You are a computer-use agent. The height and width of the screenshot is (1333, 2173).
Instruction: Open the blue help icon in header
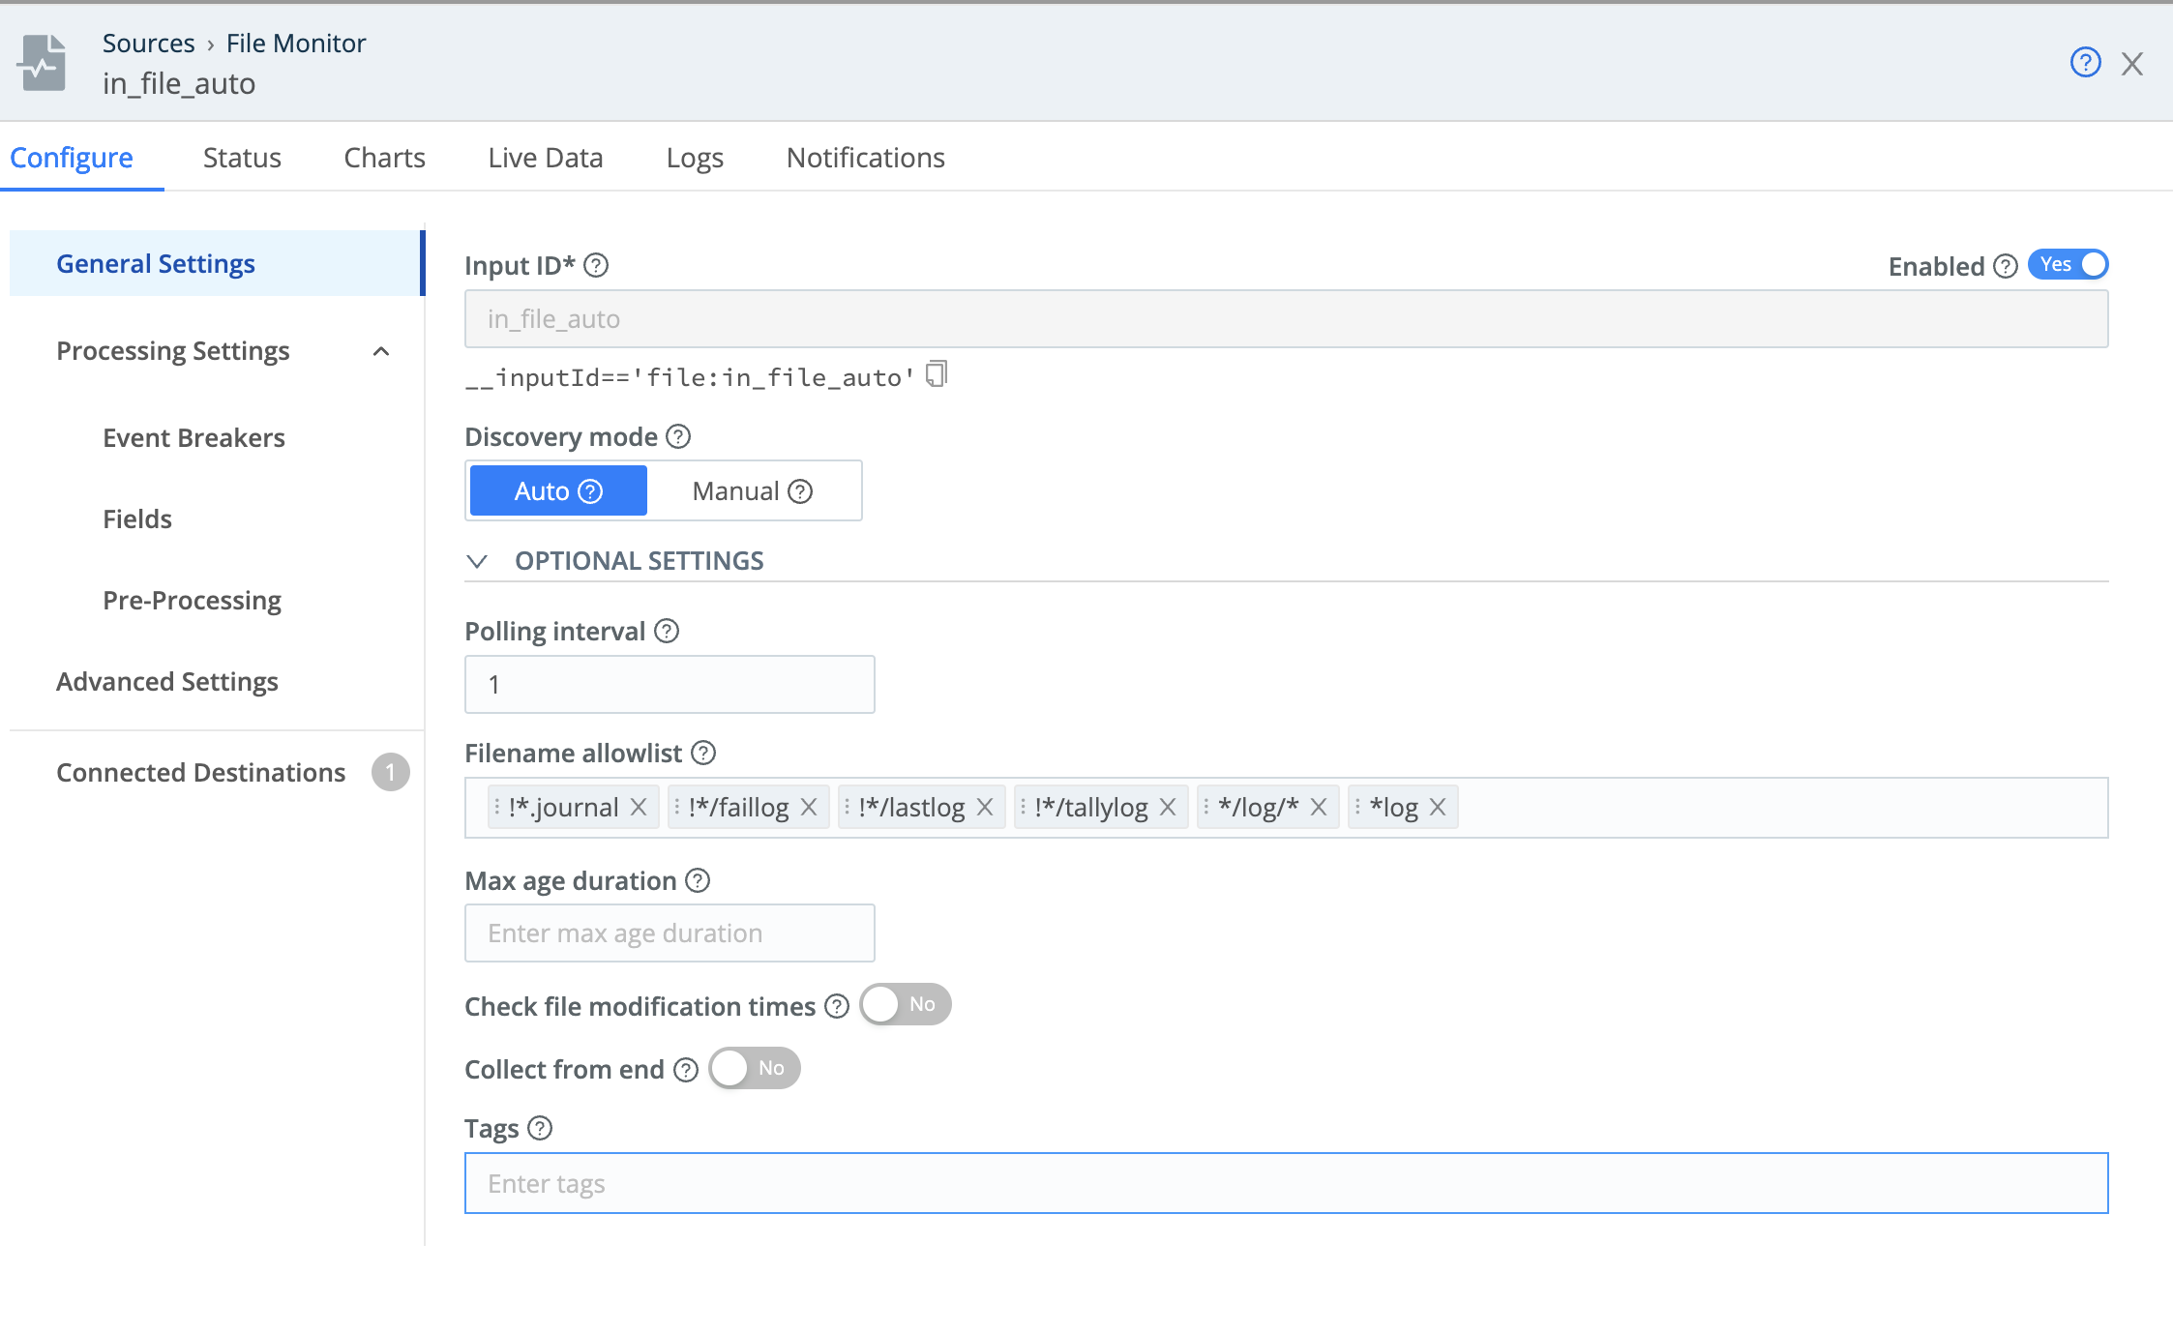click(x=2085, y=63)
